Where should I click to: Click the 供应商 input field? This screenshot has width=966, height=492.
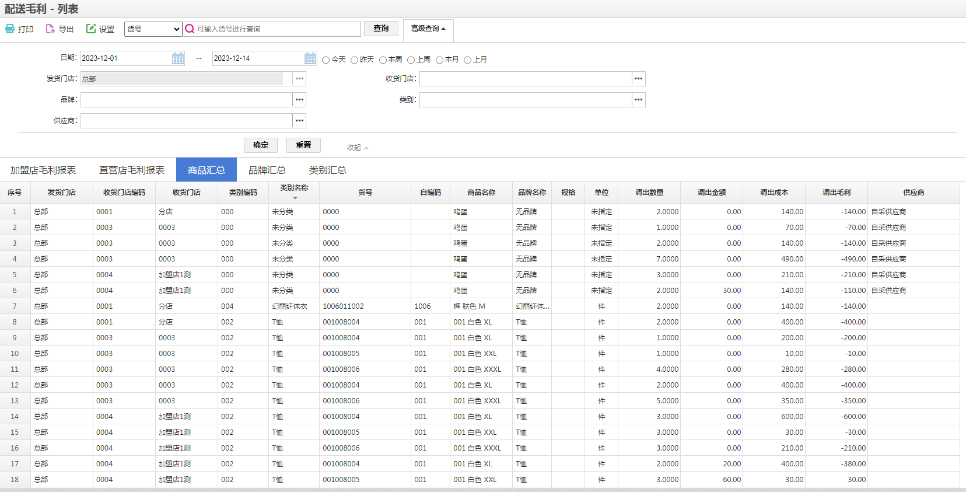point(186,121)
